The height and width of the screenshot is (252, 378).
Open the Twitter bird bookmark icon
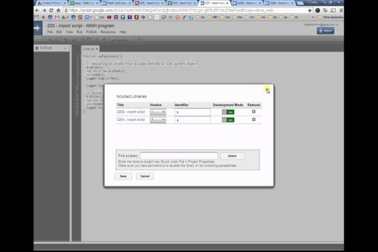(171, 17)
